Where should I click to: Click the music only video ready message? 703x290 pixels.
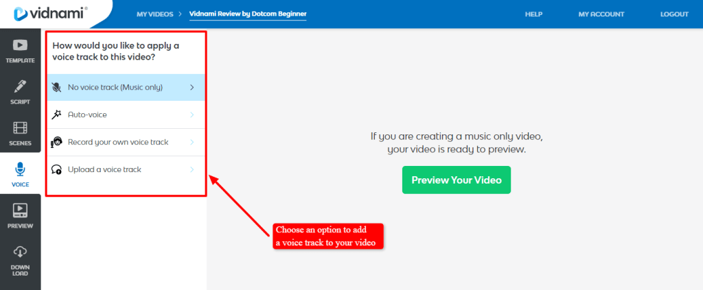click(x=457, y=143)
